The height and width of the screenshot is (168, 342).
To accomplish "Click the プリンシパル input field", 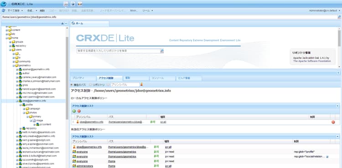I will tap(125, 85).
